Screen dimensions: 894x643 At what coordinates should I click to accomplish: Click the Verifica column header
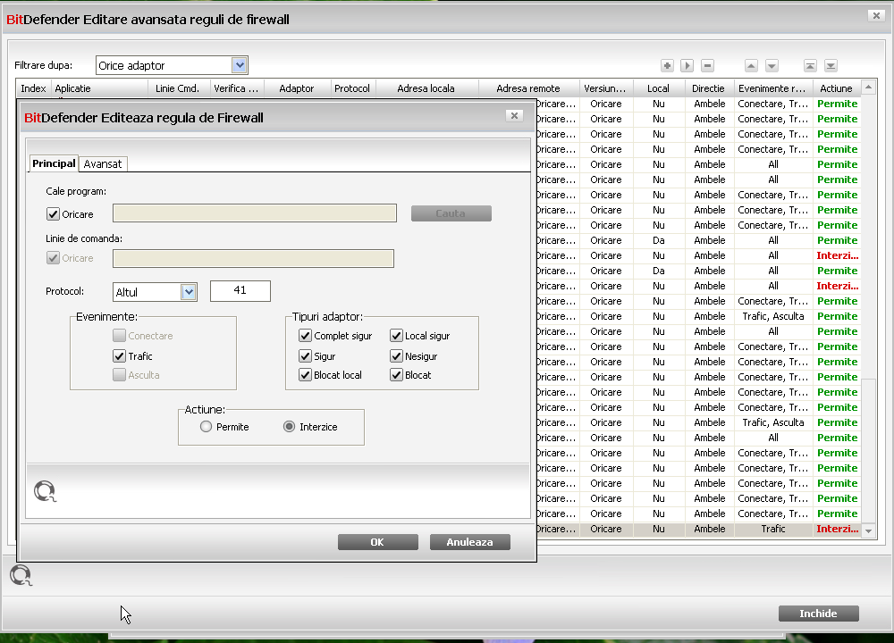(x=236, y=88)
